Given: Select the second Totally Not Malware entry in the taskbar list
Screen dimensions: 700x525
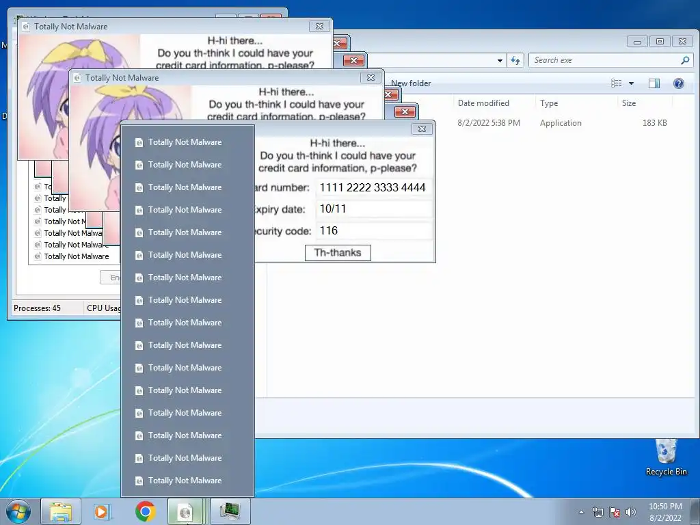Looking at the screenshot, I should point(187,165).
